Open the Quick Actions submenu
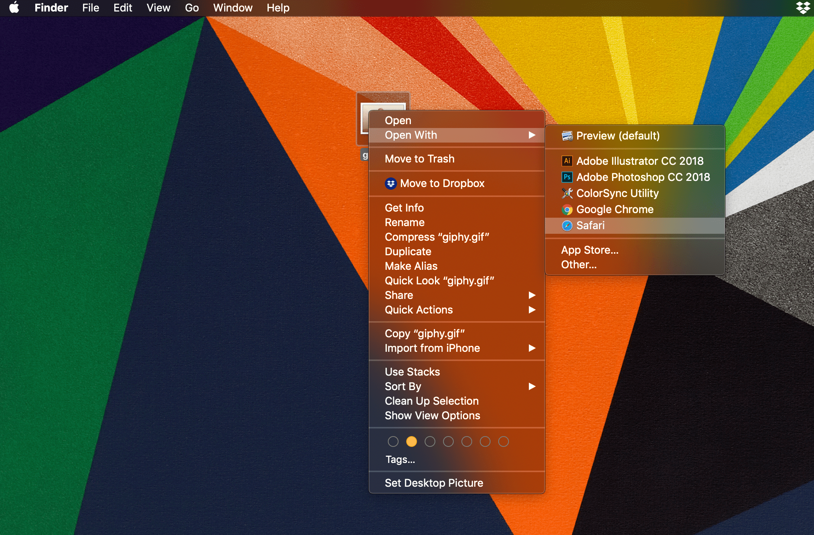 click(x=419, y=310)
